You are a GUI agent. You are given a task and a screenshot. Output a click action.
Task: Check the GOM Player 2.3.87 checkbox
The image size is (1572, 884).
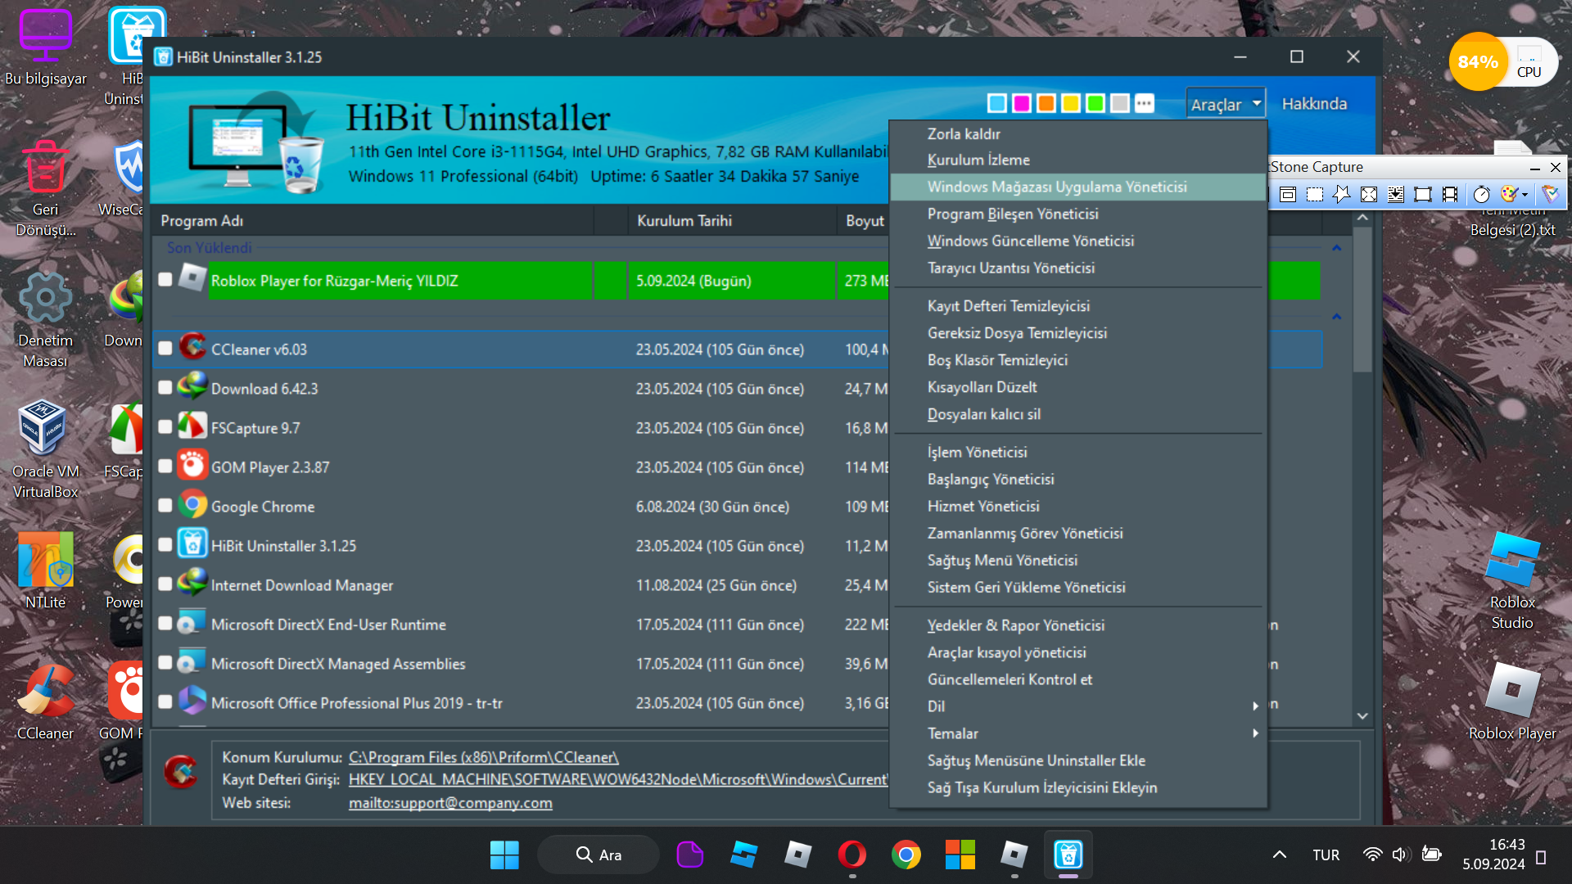[x=165, y=467]
